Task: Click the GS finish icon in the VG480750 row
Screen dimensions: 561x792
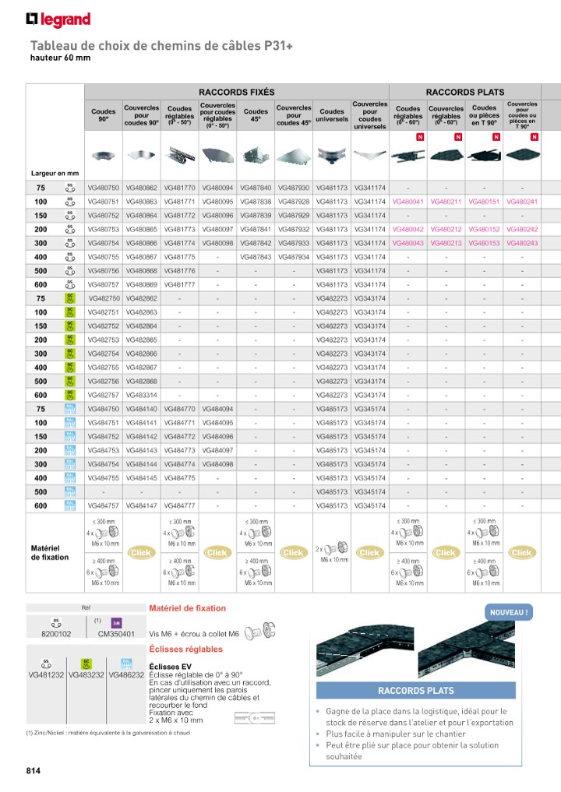Action: (x=70, y=188)
